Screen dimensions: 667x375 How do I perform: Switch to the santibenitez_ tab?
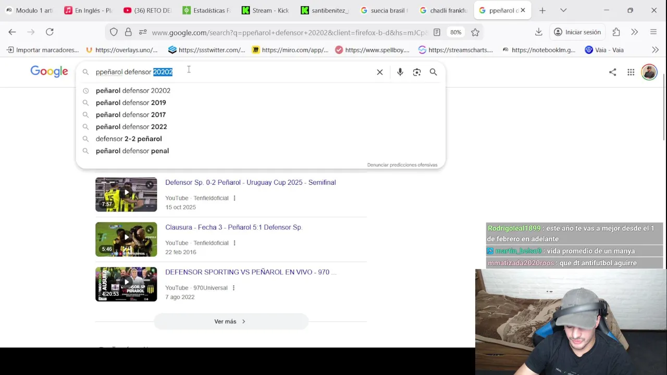(x=326, y=10)
